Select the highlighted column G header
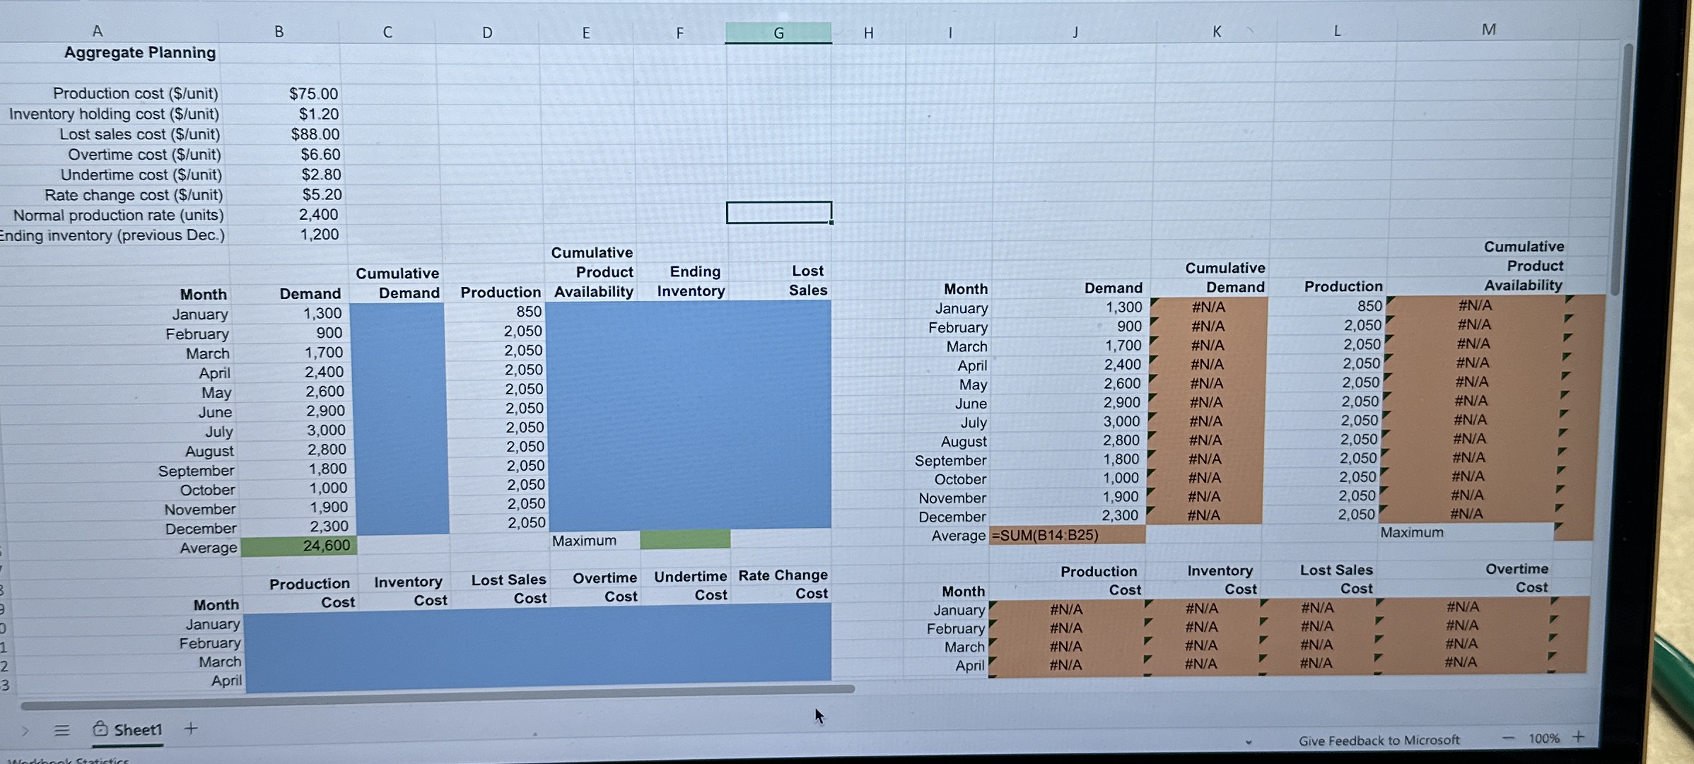The width and height of the screenshot is (1694, 764). pos(778,33)
